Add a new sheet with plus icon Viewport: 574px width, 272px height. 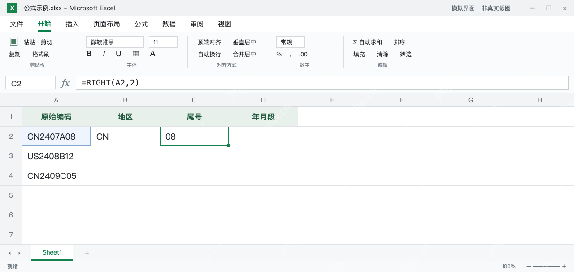tap(87, 253)
